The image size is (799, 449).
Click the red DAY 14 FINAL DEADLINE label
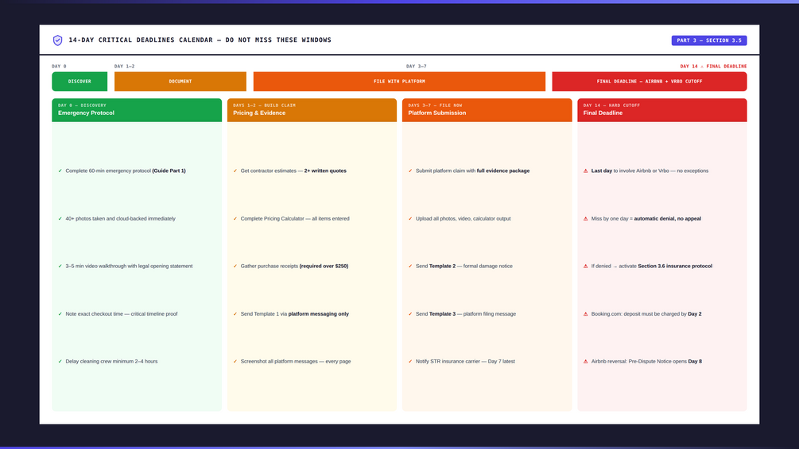[713, 66]
